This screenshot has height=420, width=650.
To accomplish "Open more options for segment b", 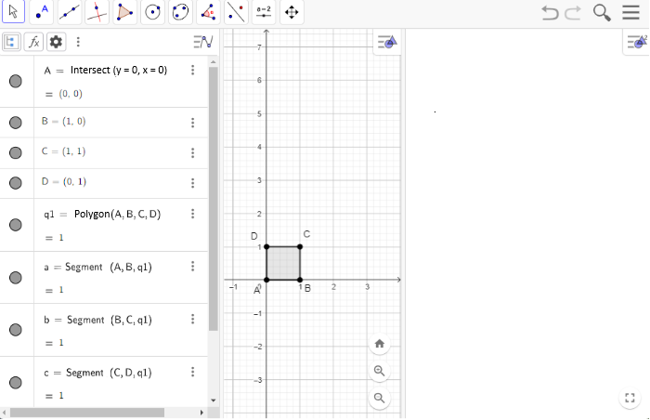I will pyautogui.click(x=192, y=320).
